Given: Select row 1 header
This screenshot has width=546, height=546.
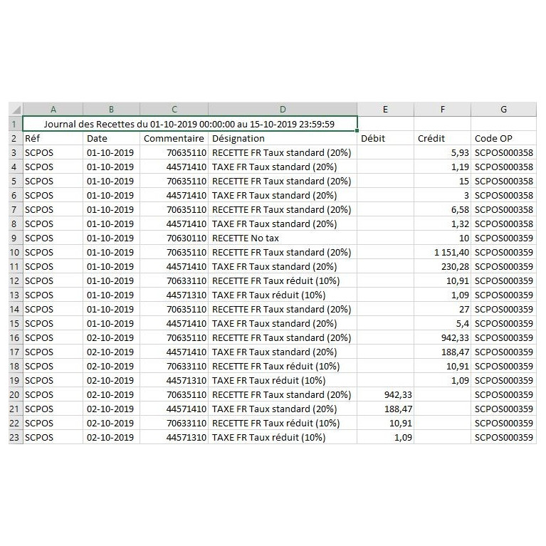Looking at the screenshot, I should pos(14,124).
